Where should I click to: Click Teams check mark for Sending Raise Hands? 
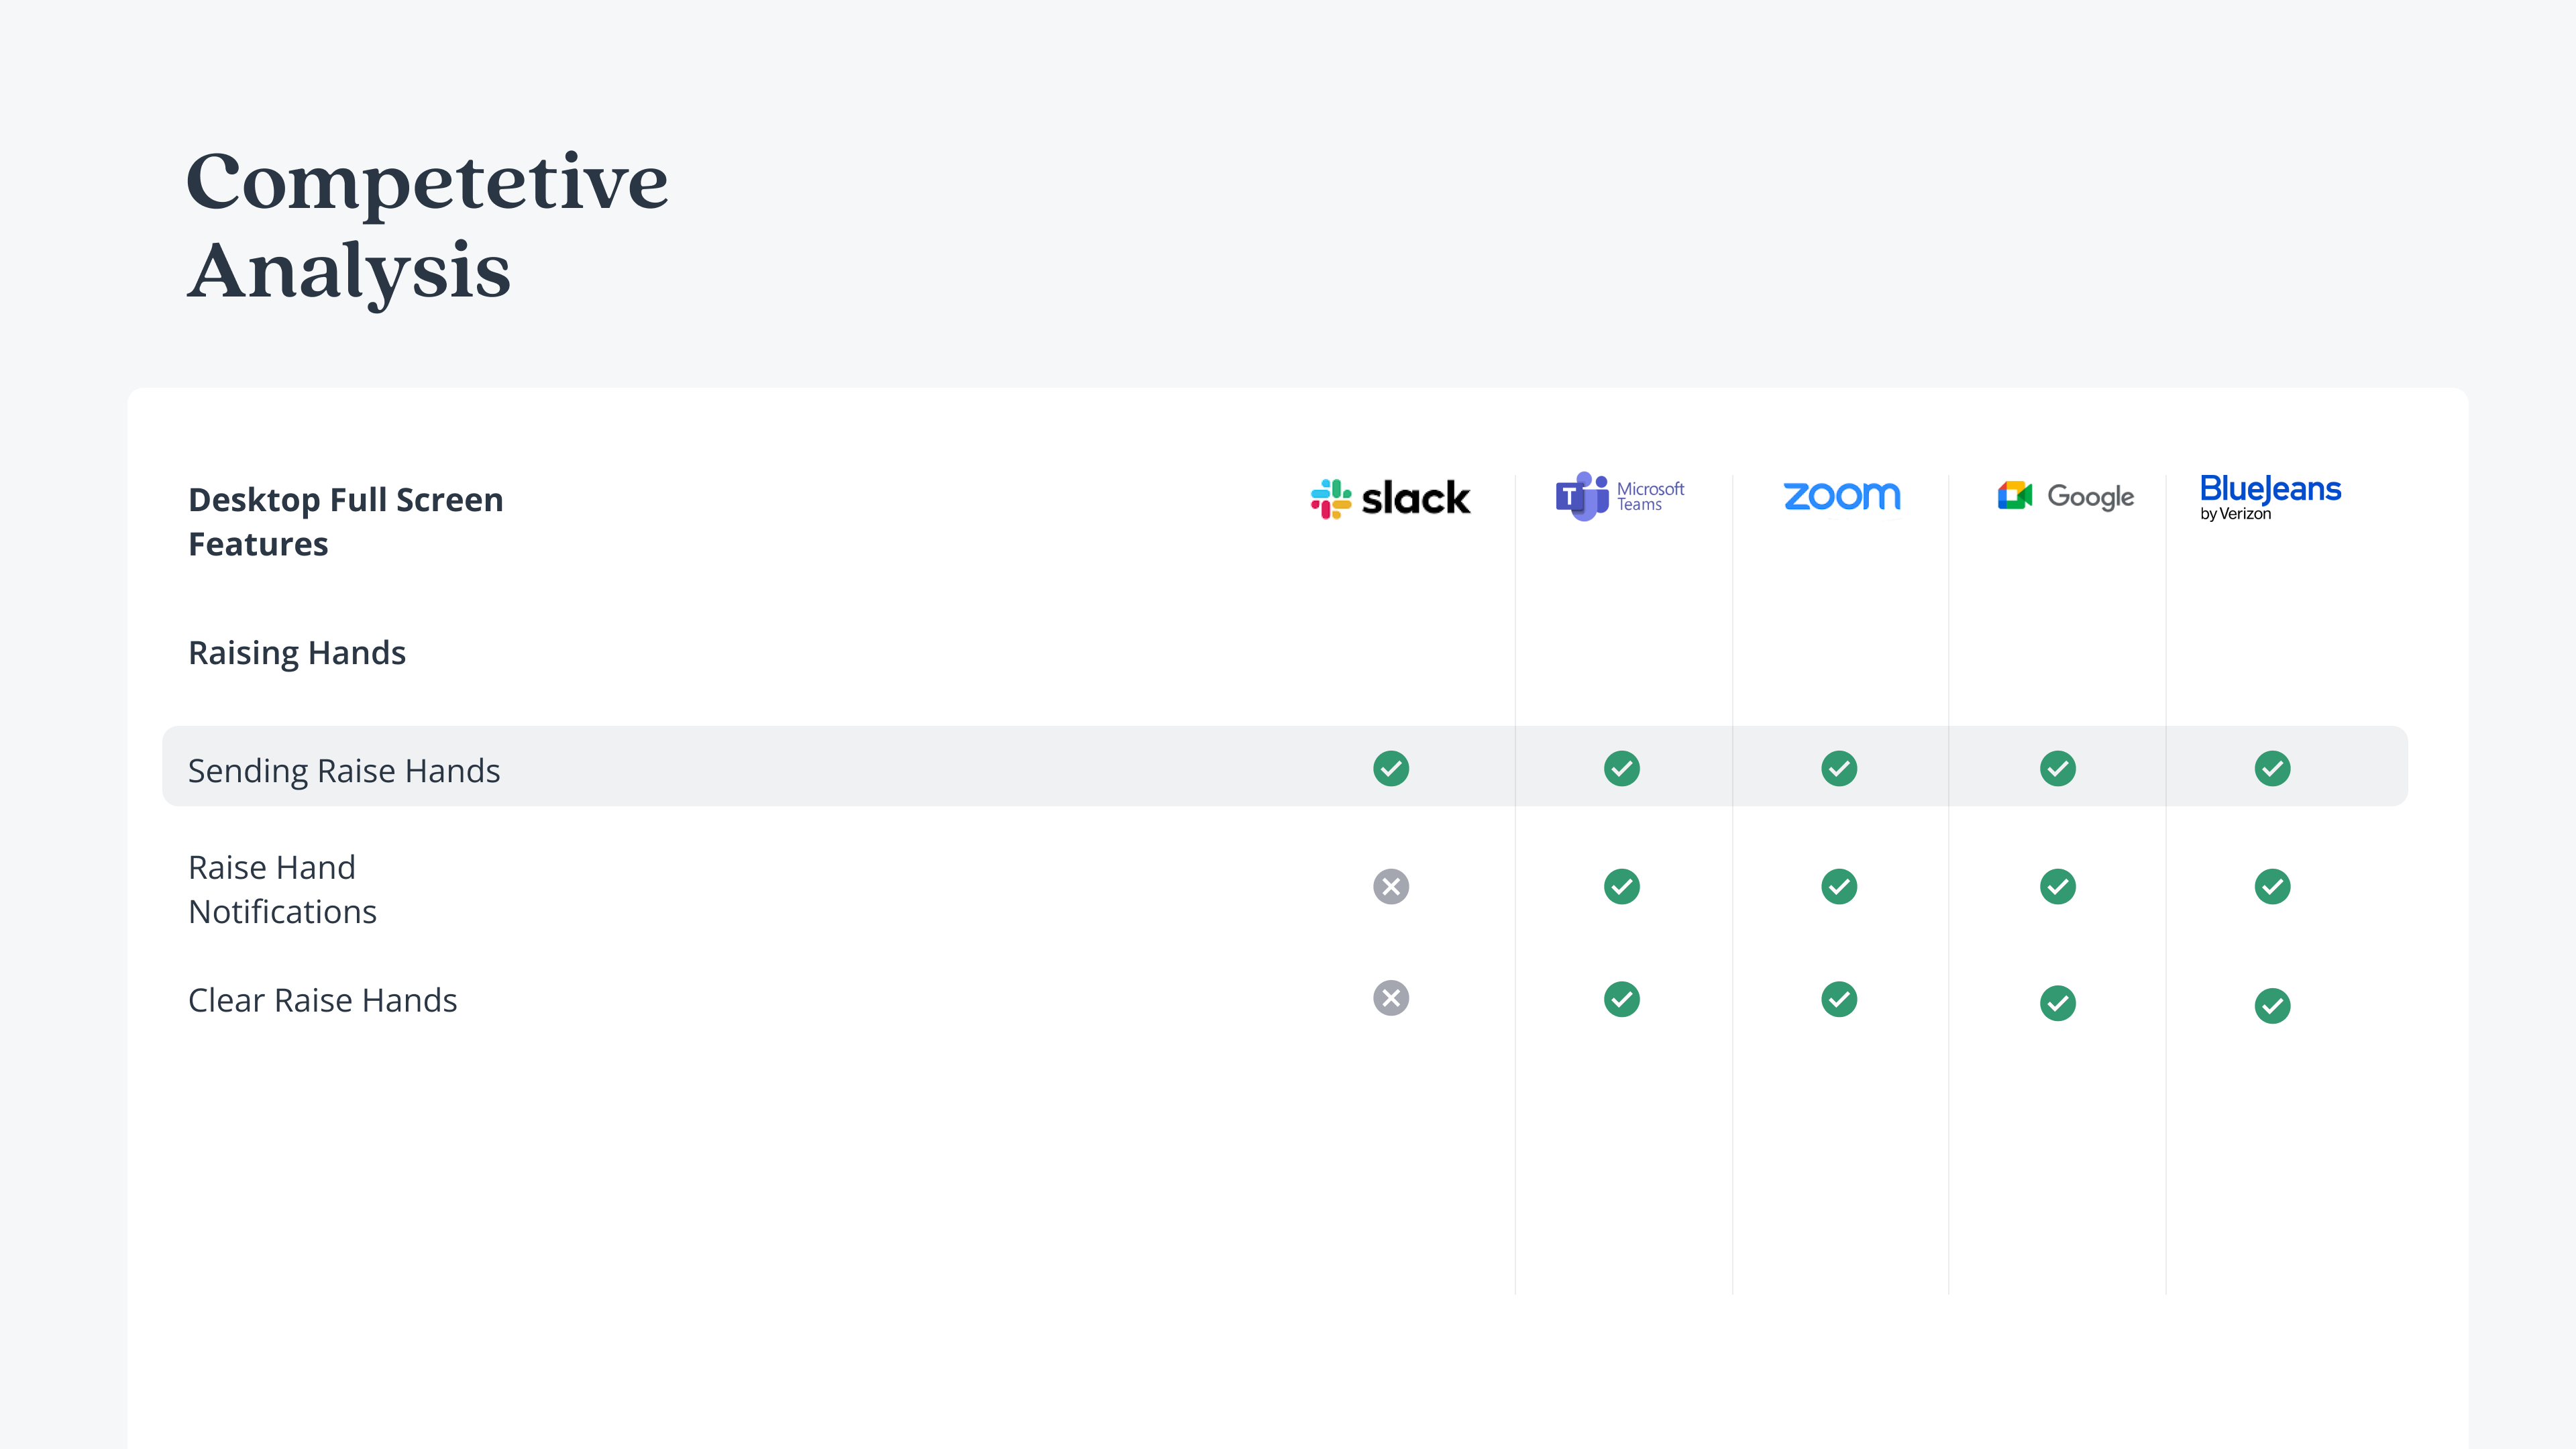[x=1622, y=768]
